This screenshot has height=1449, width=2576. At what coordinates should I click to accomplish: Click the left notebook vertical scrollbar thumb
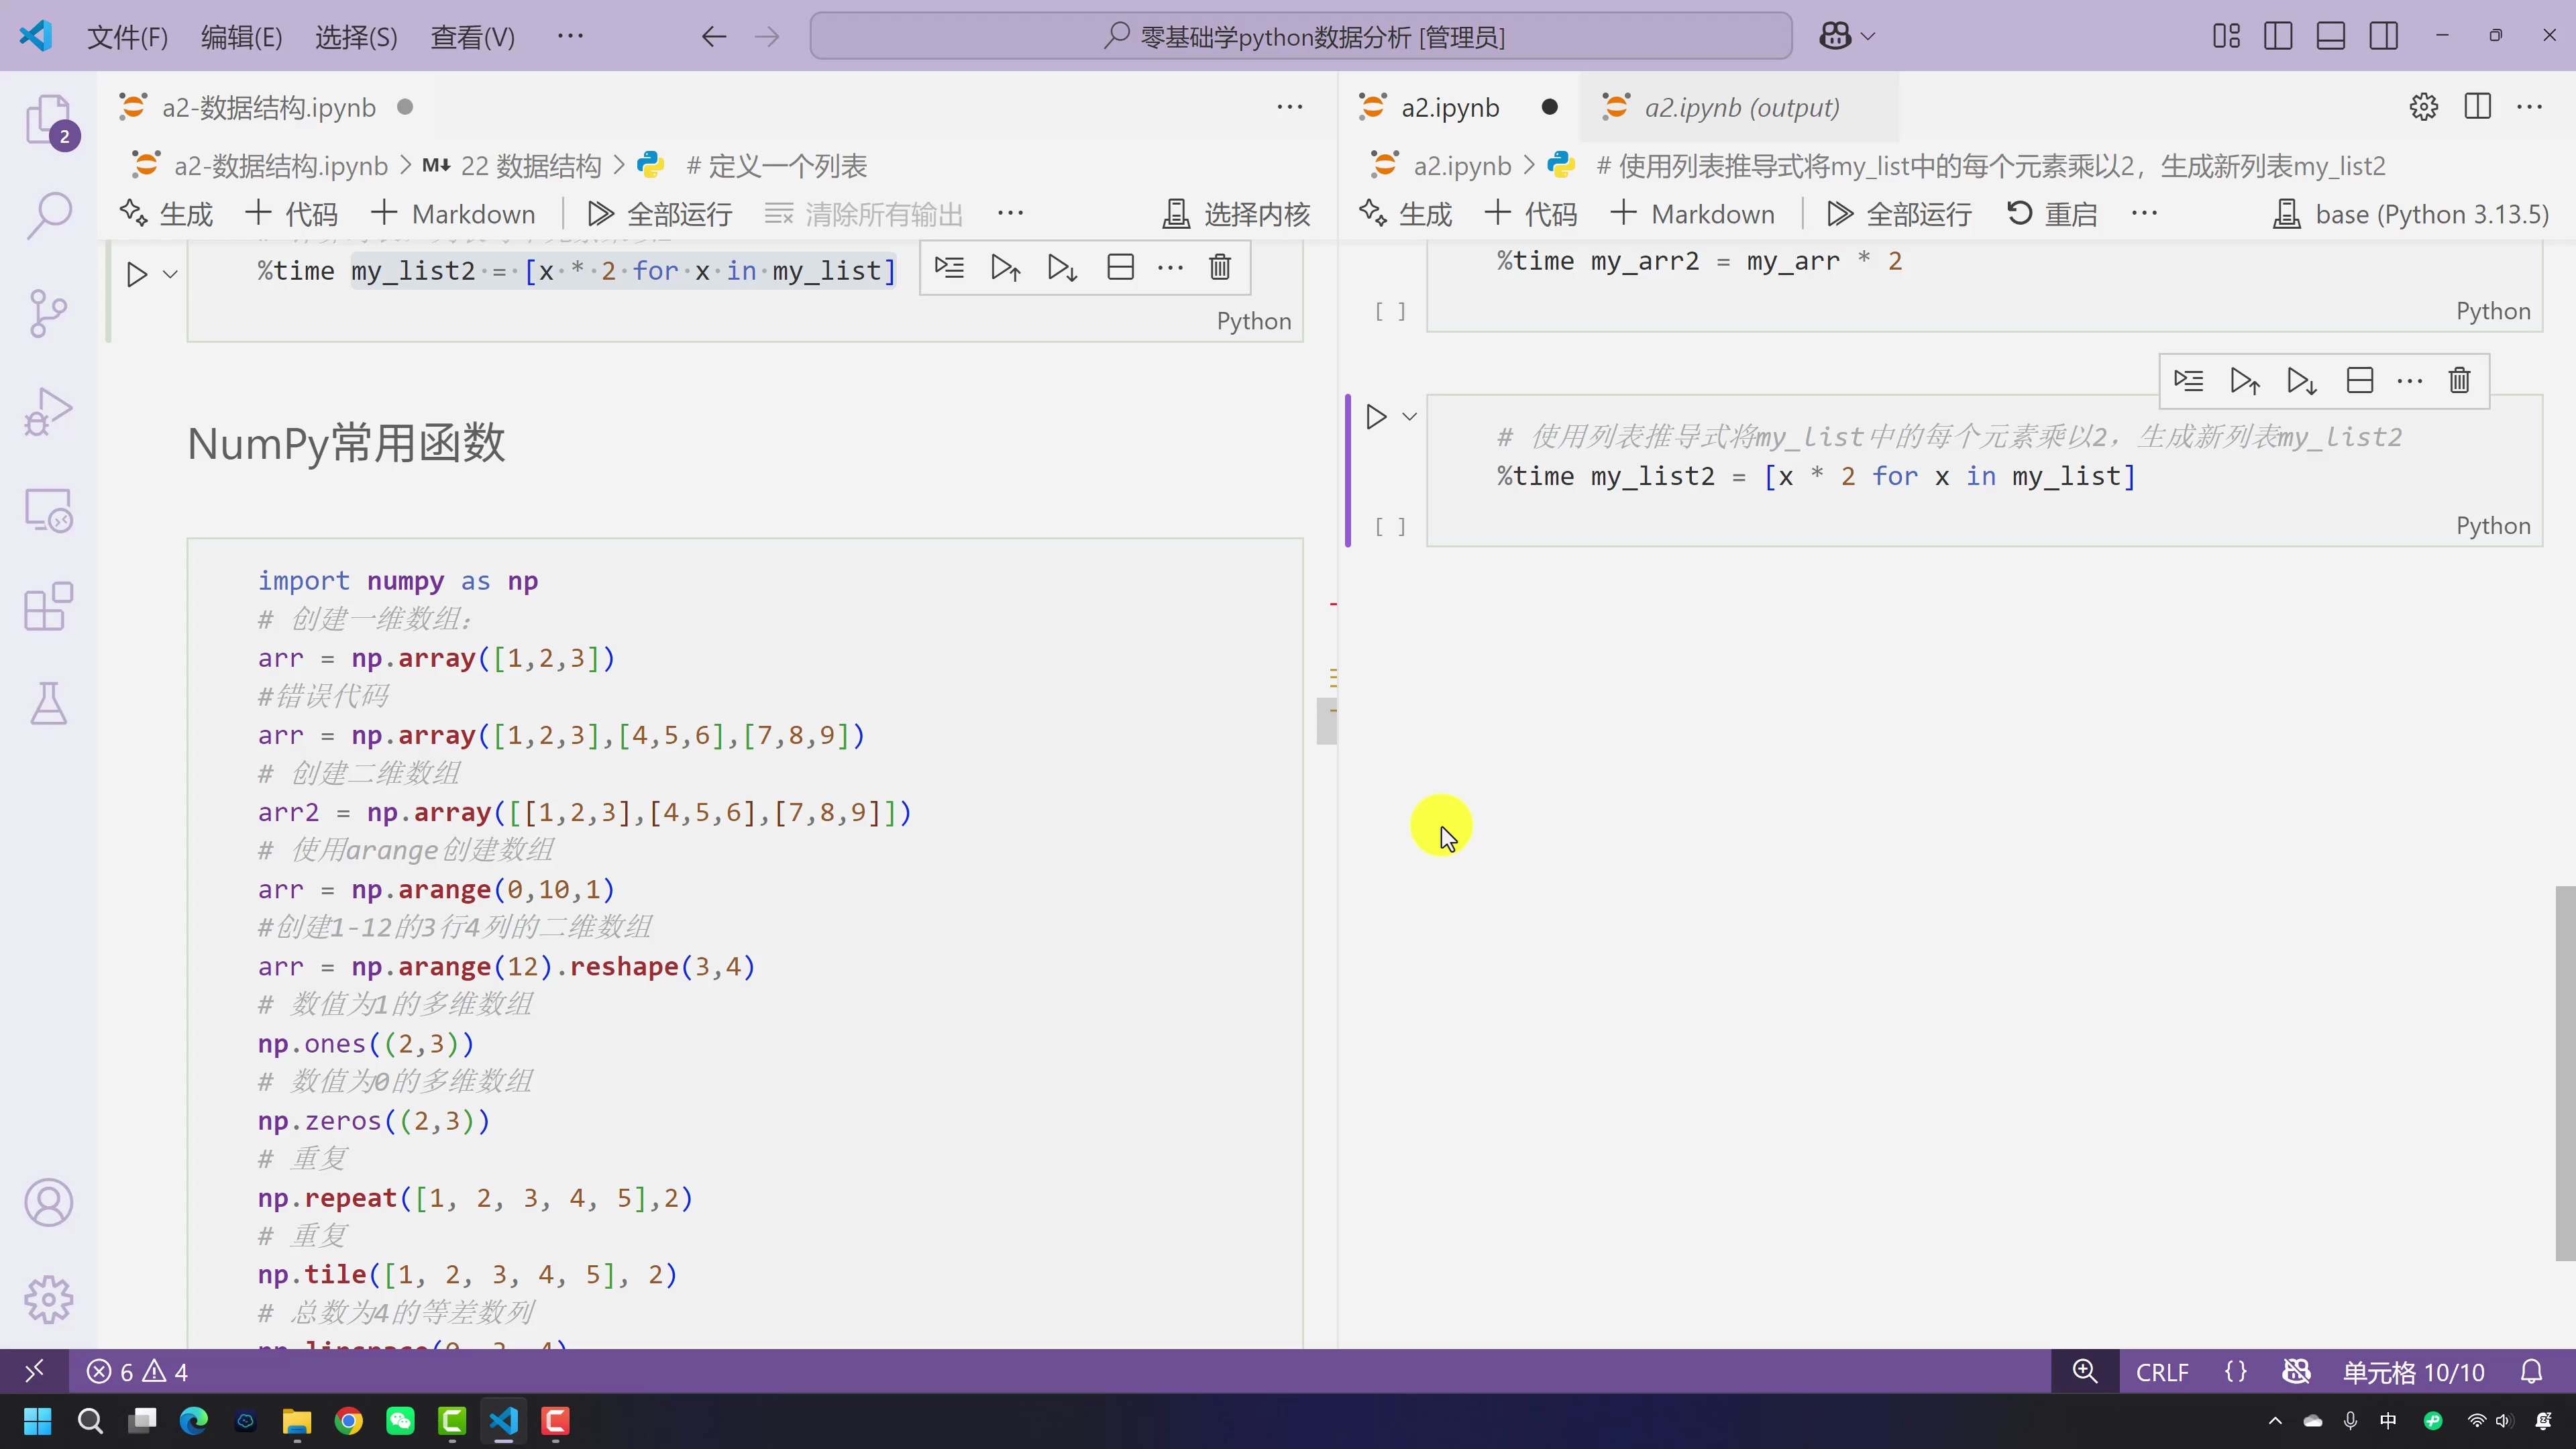pyautogui.click(x=1327, y=721)
